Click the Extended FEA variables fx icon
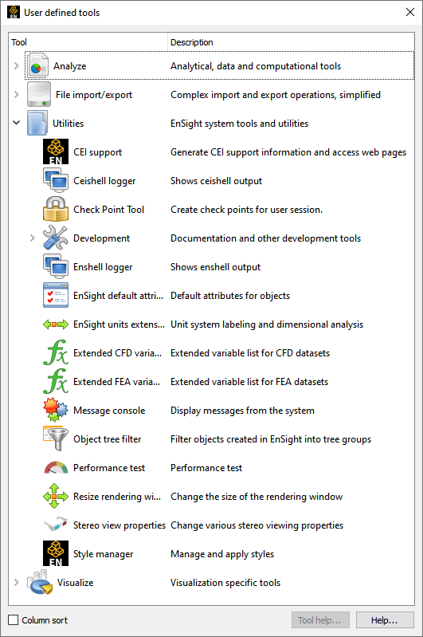 point(56,381)
